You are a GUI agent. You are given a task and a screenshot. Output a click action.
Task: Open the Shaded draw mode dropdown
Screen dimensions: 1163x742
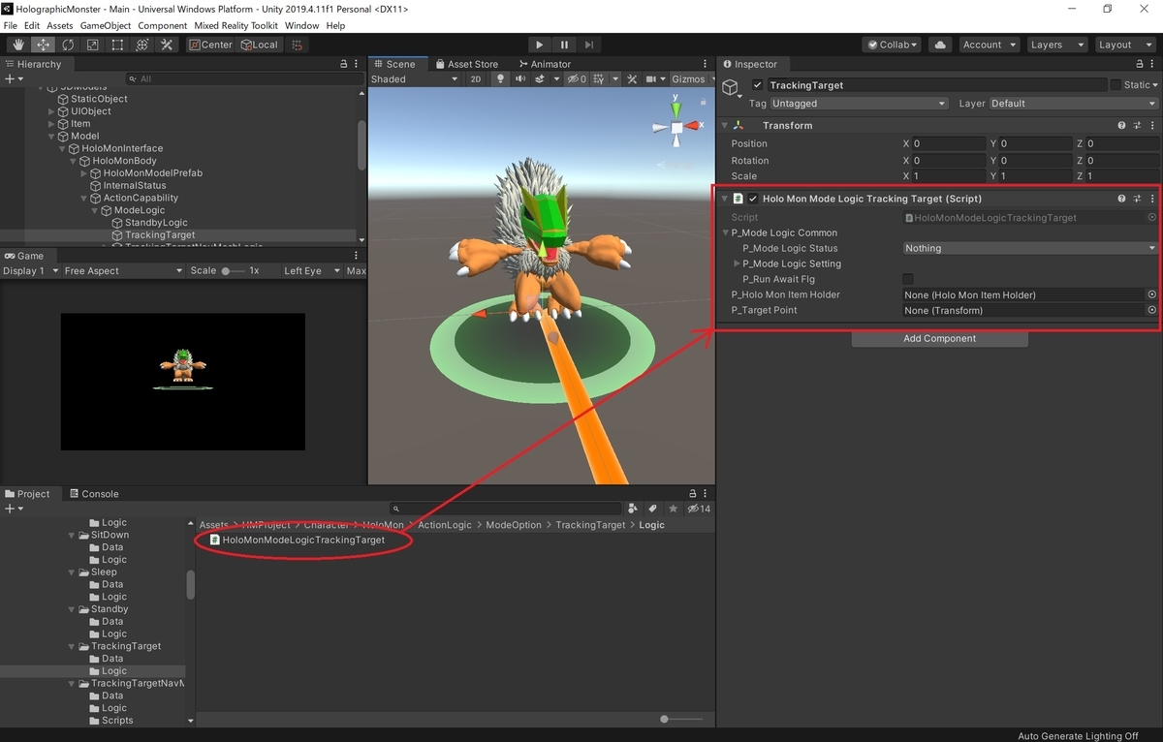[x=414, y=79]
